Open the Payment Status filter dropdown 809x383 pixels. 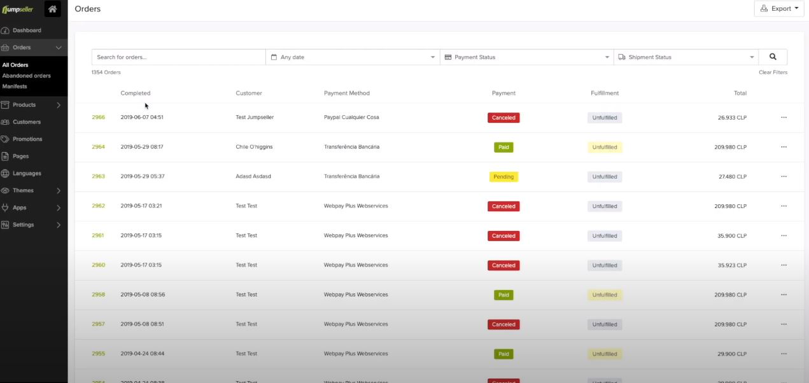(x=526, y=57)
